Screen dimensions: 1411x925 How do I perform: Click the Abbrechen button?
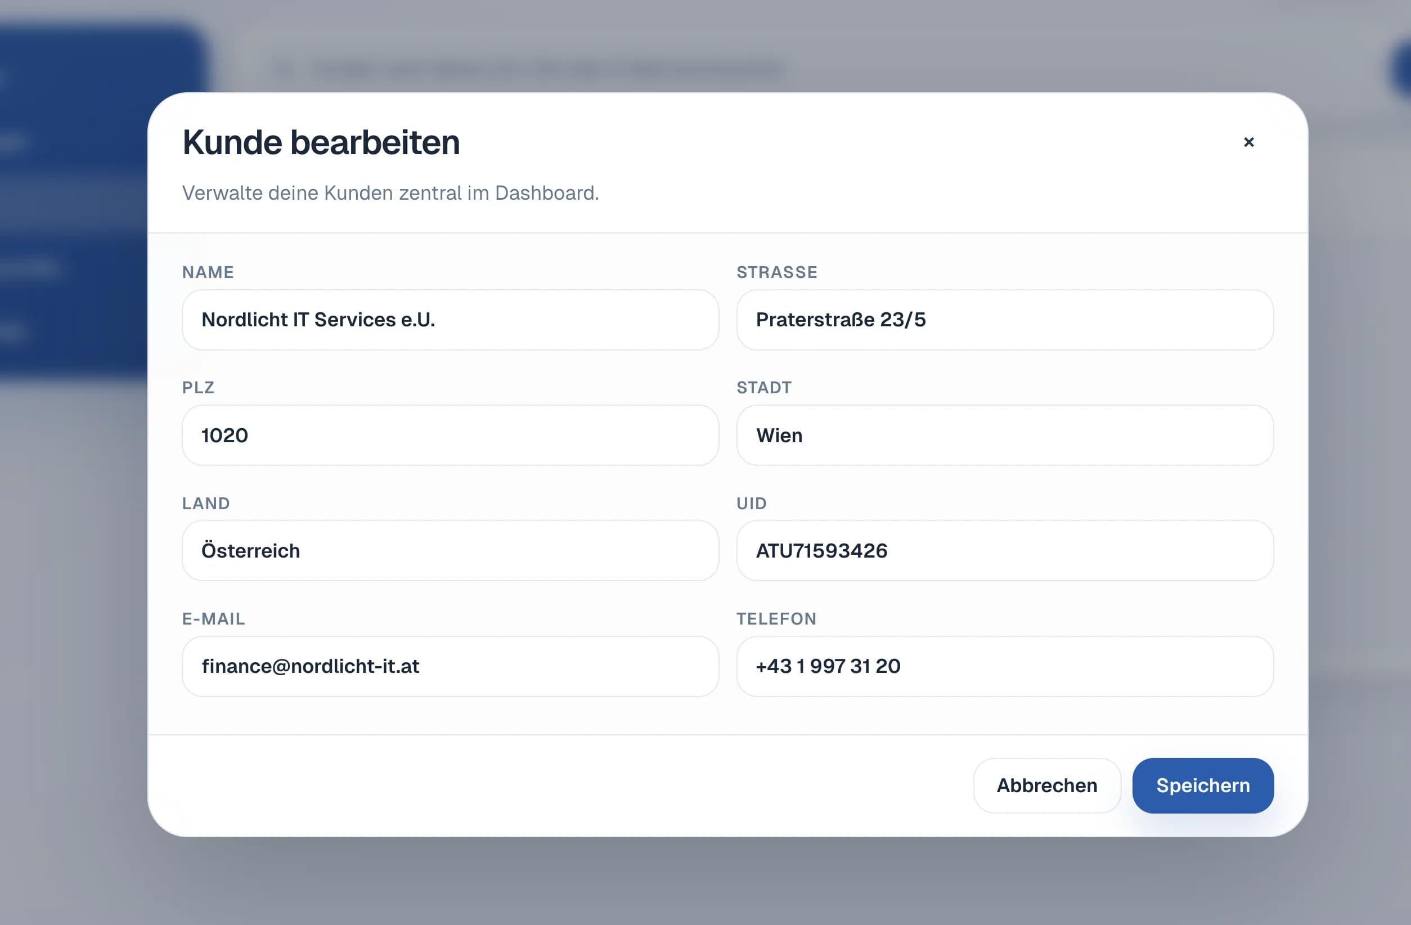[x=1047, y=785]
